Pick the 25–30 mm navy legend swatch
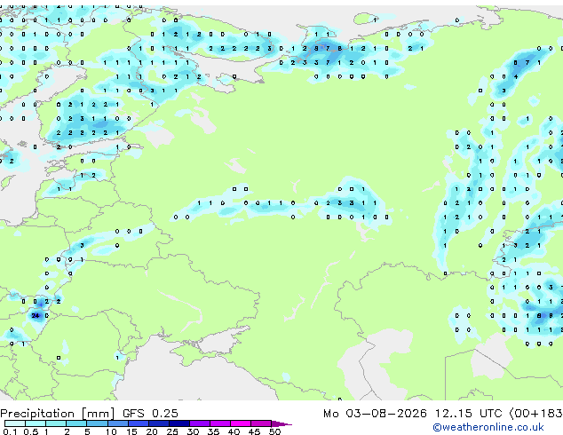The width and height of the screenshot is (563, 435). tap(178, 423)
